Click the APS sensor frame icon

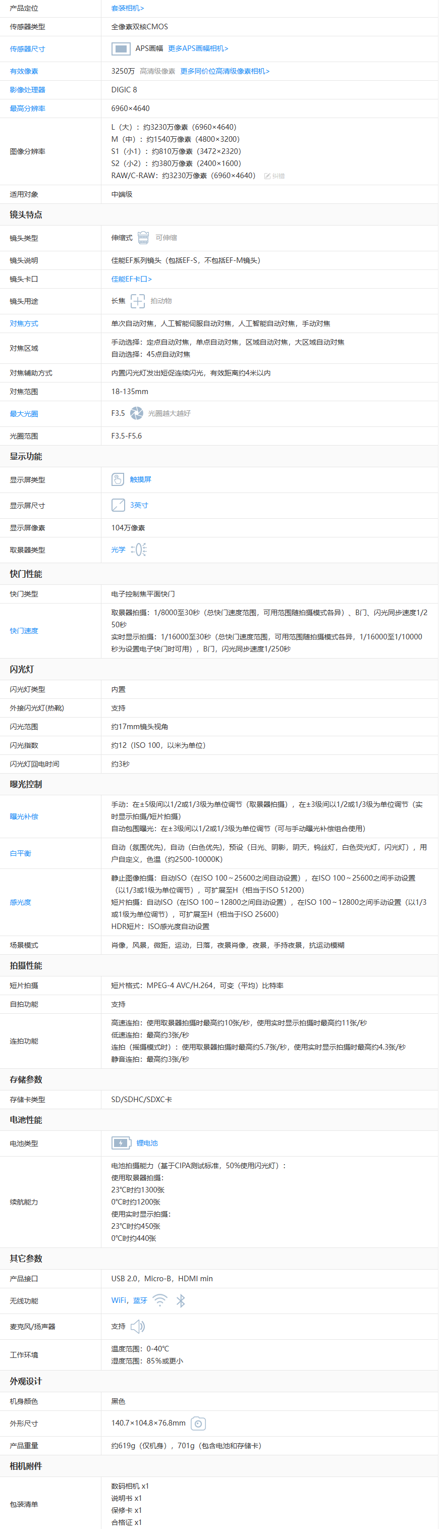coord(121,48)
